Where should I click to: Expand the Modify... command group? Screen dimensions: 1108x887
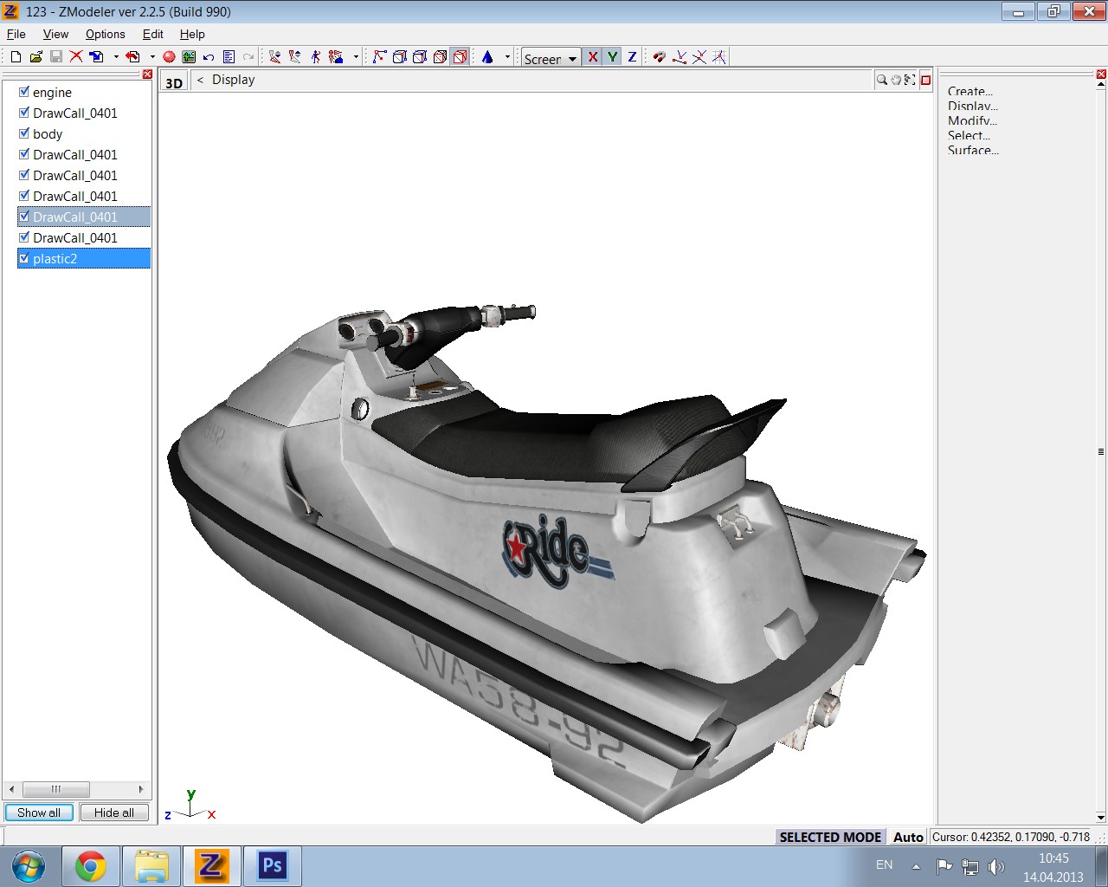pos(971,120)
